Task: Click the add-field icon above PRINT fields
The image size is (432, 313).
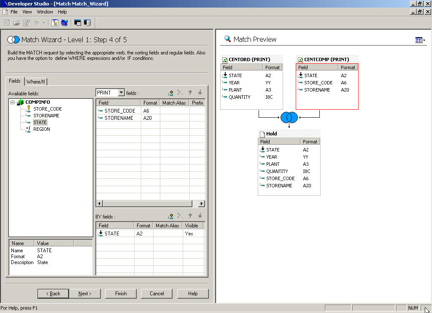Action: (x=171, y=93)
